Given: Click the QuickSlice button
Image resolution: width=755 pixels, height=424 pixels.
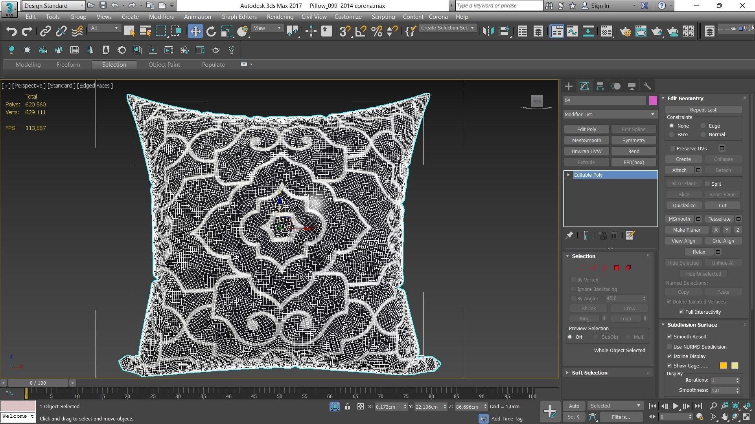Looking at the screenshot, I should 684,205.
